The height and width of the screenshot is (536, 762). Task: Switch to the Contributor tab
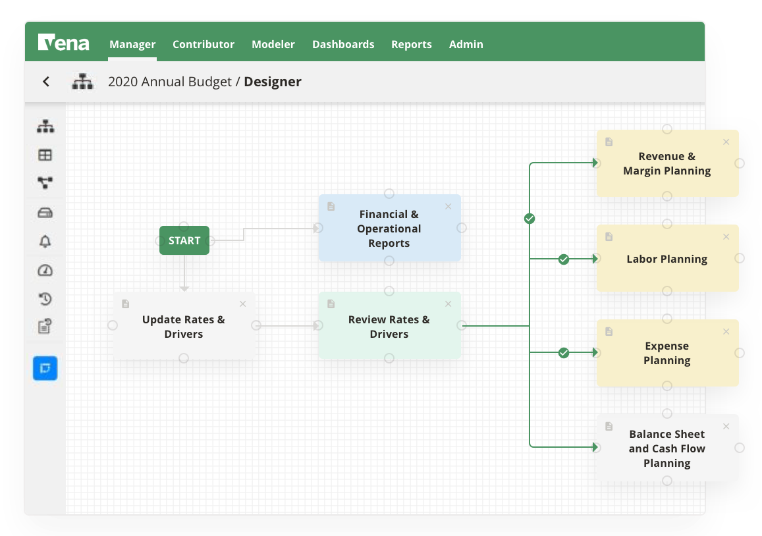203,44
